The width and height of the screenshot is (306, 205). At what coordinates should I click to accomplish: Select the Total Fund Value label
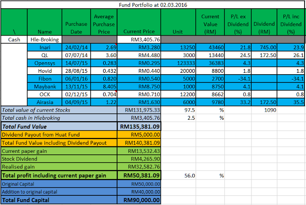[59, 126]
